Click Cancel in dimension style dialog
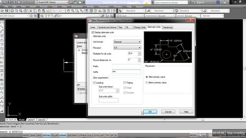 [x=168, y=112]
